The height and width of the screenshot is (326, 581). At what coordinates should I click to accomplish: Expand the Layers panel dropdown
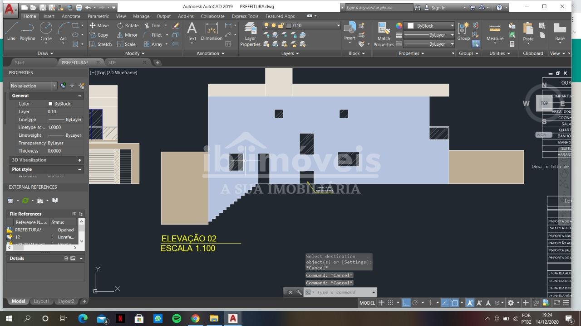pyautogui.click(x=290, y=53)
